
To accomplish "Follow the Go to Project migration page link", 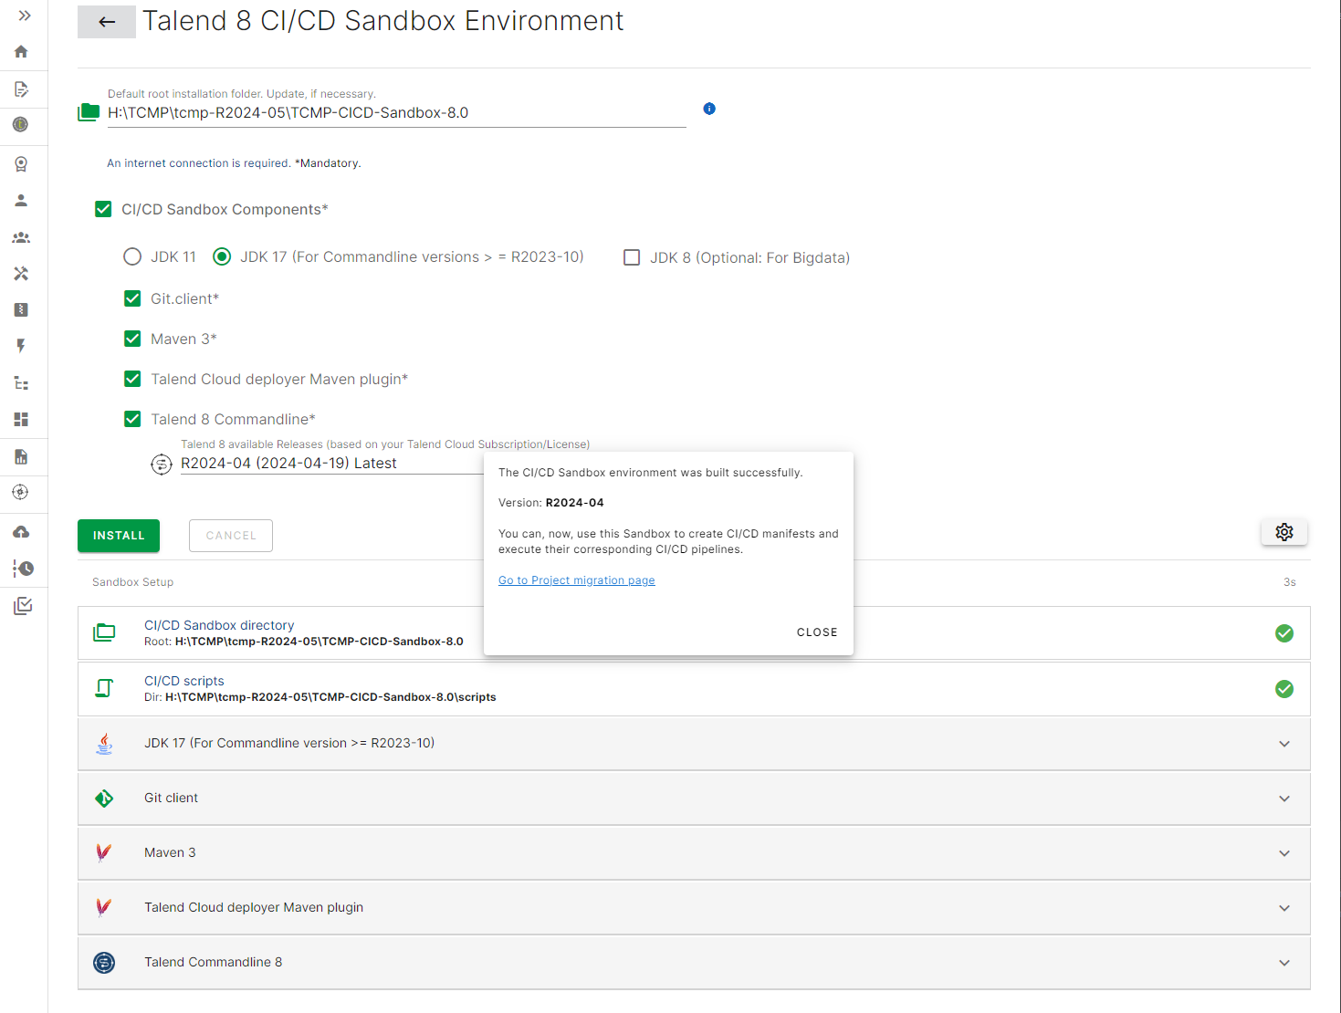I will click(577, 580).
